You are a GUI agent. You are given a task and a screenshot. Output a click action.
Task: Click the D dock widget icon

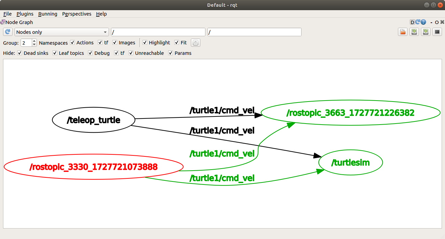[412, 22]
